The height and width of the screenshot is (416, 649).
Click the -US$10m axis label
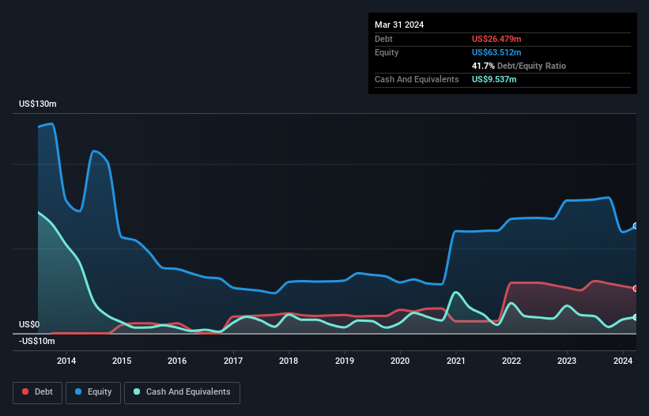point(37,341)
